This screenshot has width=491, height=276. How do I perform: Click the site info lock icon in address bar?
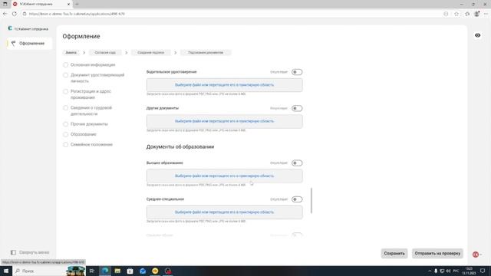pos(25,14)
